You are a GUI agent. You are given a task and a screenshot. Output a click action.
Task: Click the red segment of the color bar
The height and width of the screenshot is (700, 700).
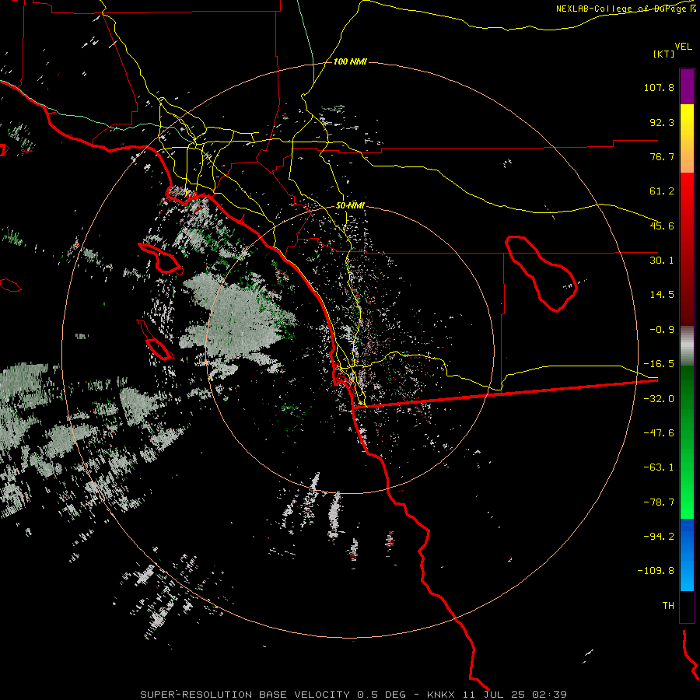click(687, 249)
